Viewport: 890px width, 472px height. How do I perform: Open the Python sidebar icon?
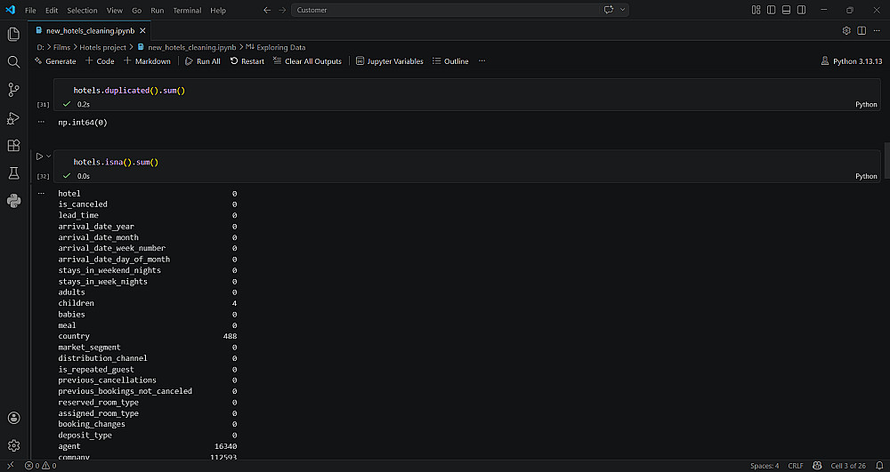tap(13, 201)
